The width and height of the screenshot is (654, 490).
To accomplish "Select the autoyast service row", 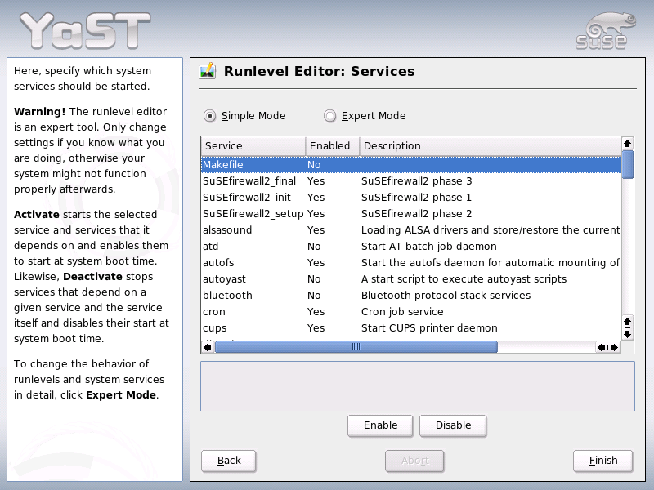I will [x=411, y=278].
